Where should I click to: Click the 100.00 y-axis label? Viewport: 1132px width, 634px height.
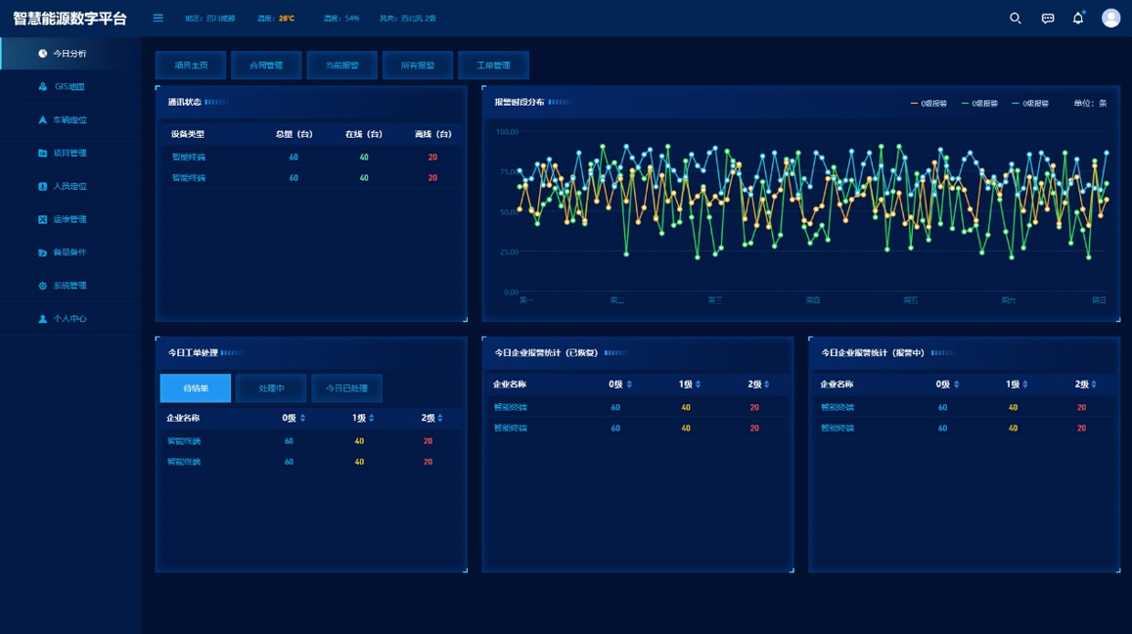[x=507, y=132]
